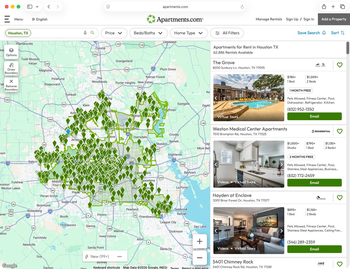The image size is (350, 269).
Task: Activate the Draw Boundary tool
Action: click(x=11, y=68)
